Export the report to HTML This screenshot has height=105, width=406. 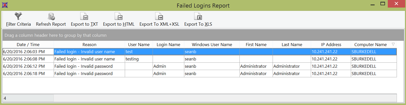(119, 16)
